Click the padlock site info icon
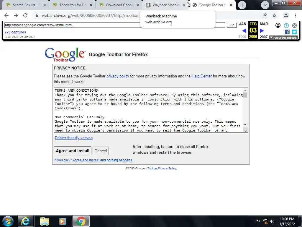The height and width of the screenshot is (227, 302). pyautogui.click(x=37, y=15)
